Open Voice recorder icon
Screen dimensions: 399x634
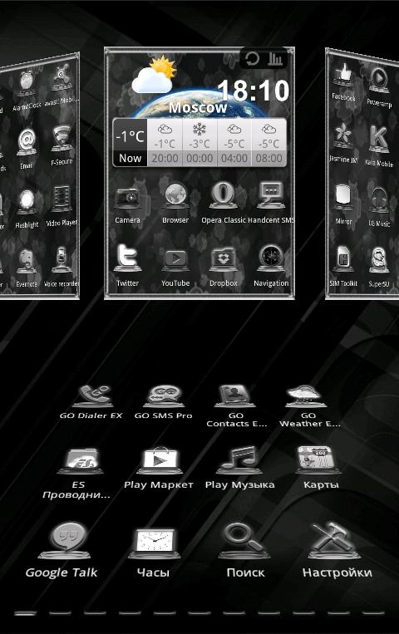point(62,260)
